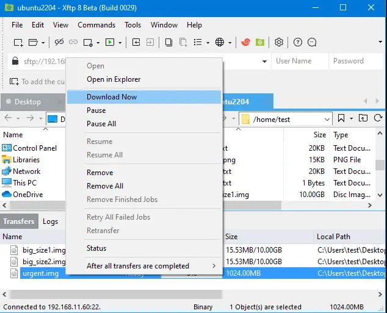This screenshot has width=387, height=313.
Task: Click the Help question mark icon
Action: coord(298,42)
